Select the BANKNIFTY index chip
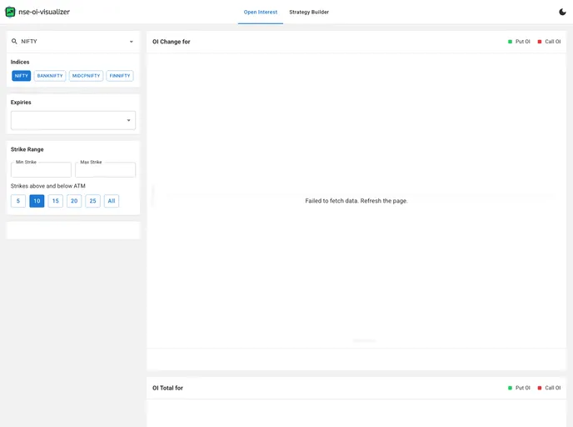Image resolution: width=573 pixels, height=427 pixels. click(x=50, y=76)
